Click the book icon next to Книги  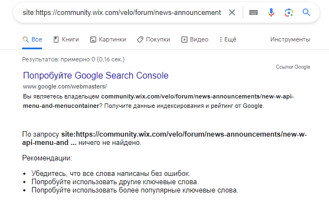point(56,39)
